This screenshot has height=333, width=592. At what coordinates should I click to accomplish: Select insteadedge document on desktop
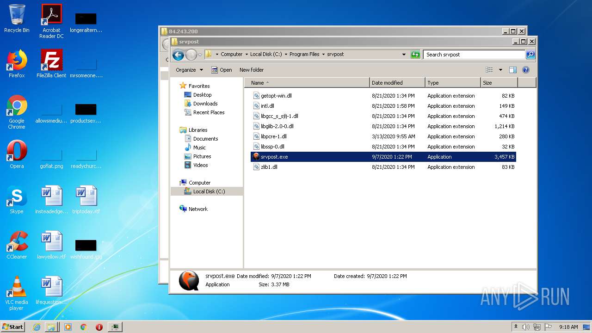51,200
